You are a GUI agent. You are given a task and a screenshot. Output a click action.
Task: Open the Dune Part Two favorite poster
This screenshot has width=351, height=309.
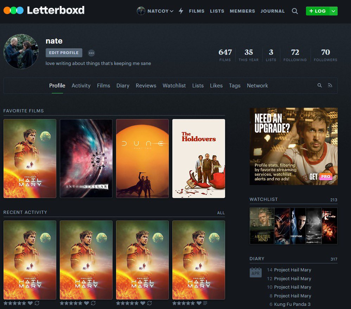(x=142, y=158)
